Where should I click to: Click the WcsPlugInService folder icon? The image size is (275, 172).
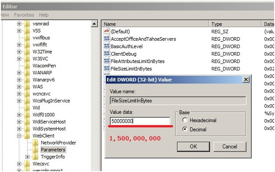(27, 101)
